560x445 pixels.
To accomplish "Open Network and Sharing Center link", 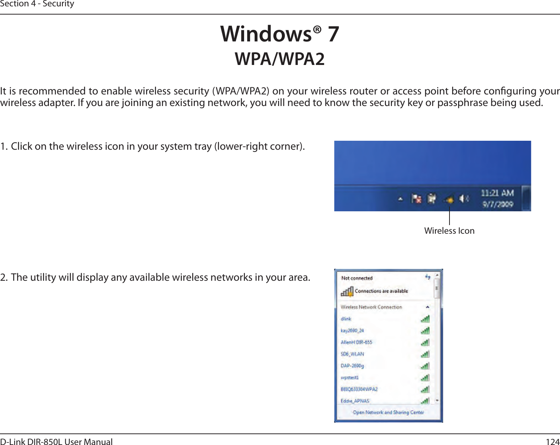I will pos(388,413).
